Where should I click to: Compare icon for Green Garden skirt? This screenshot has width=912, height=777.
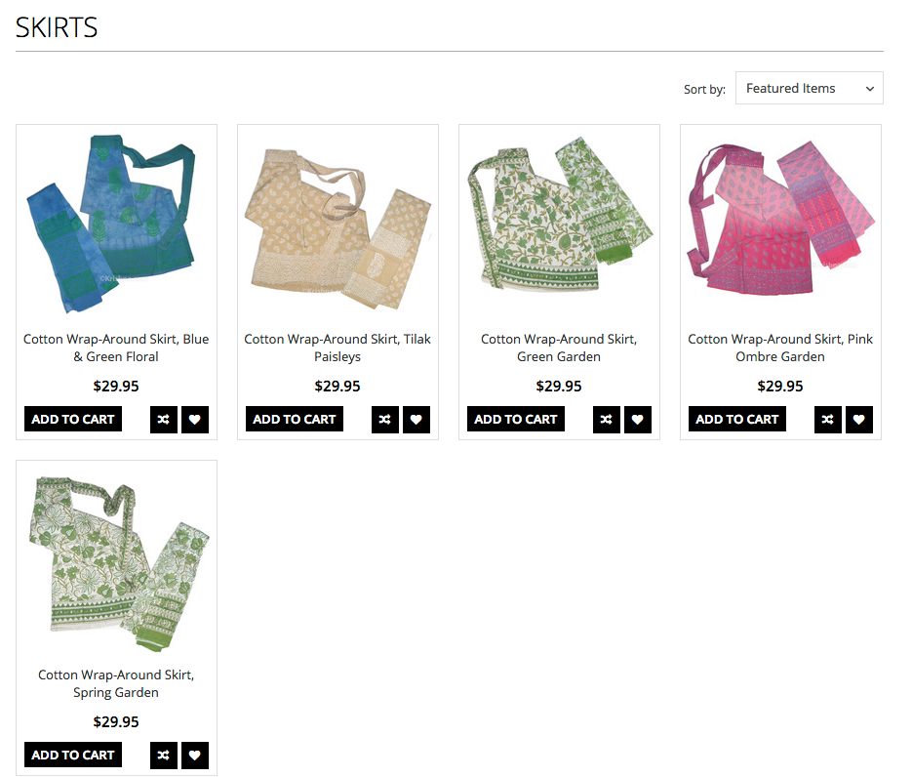coord(607,419)
